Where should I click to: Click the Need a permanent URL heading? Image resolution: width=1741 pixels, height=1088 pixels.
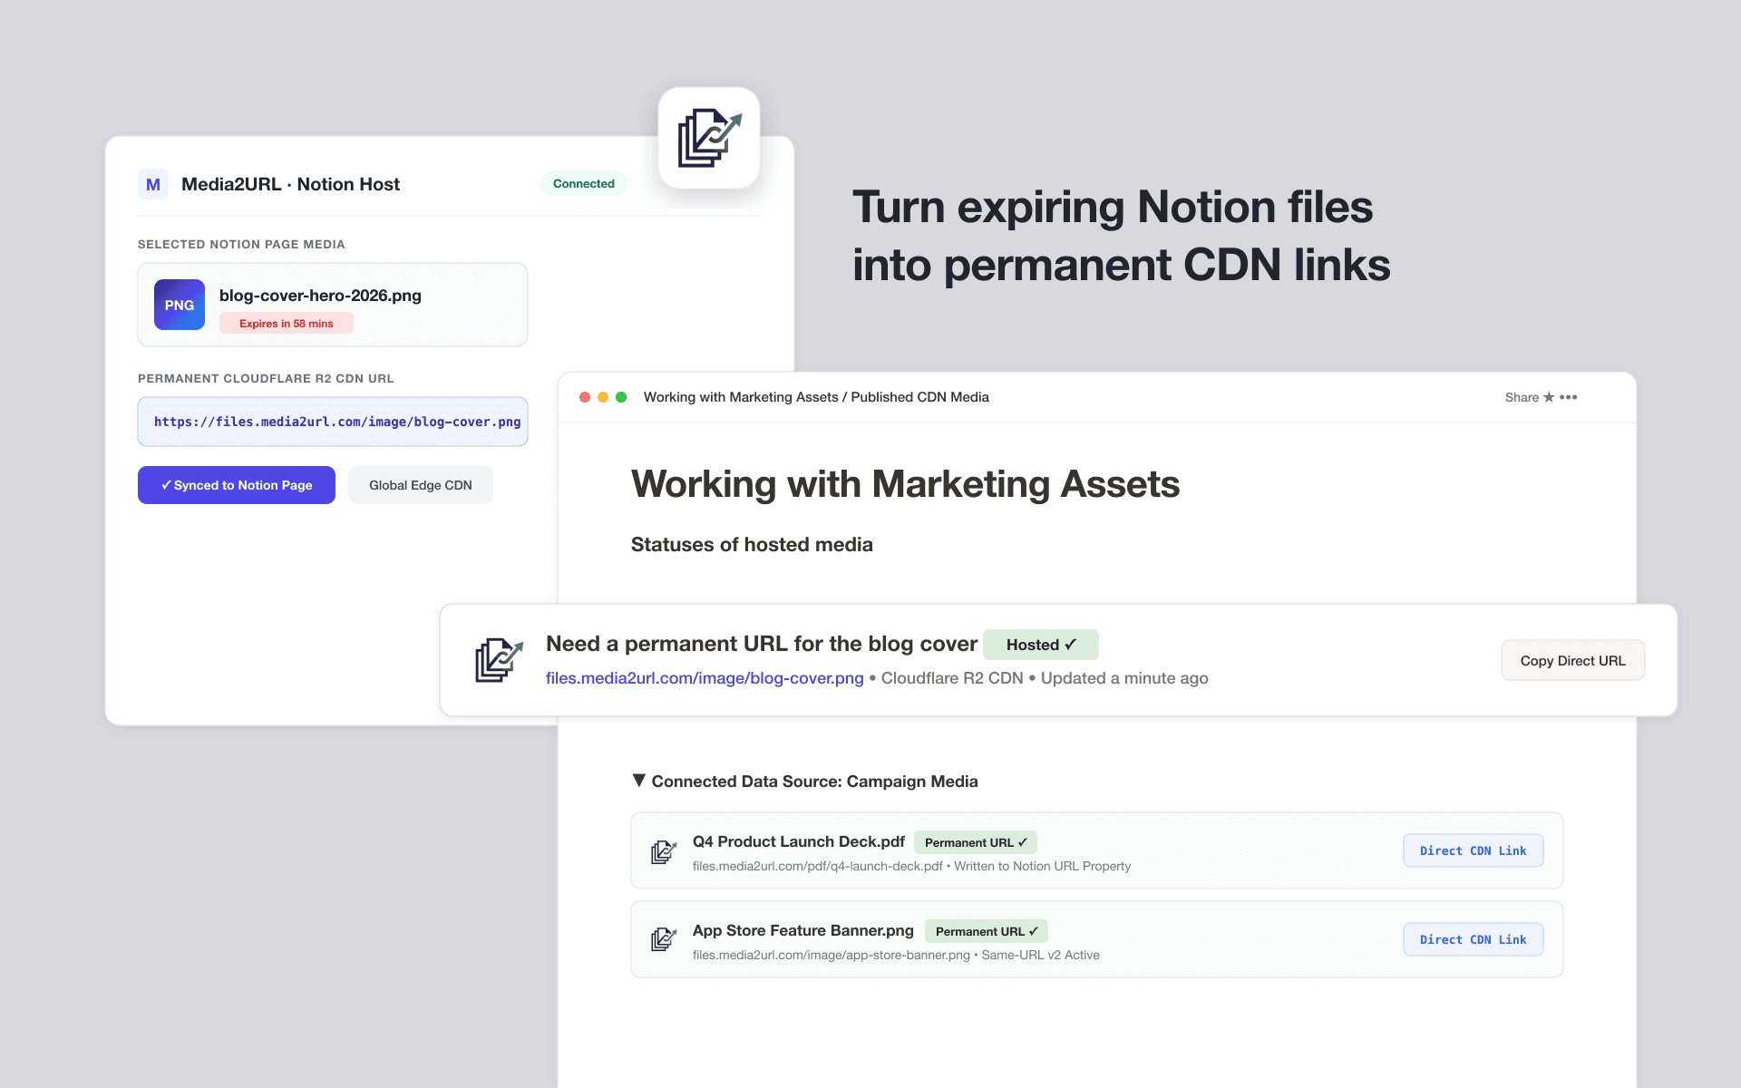coord(762,644)
